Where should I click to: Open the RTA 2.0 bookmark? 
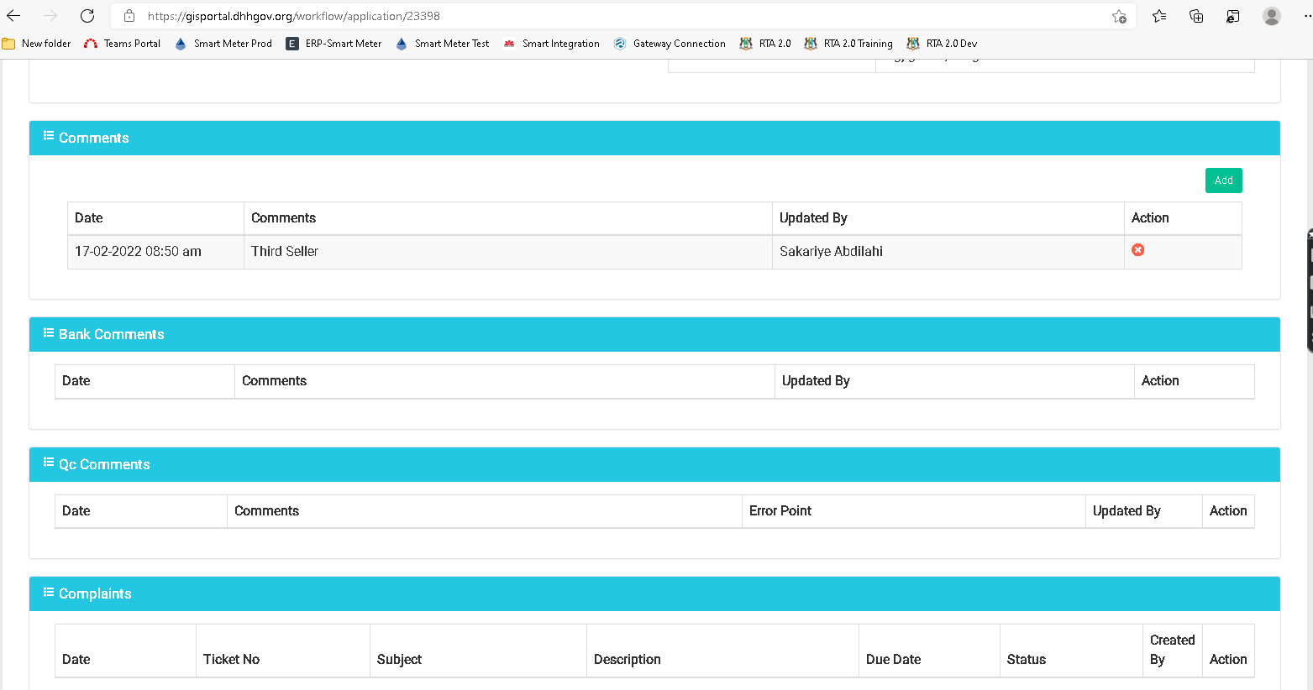[x=765, y=44]
